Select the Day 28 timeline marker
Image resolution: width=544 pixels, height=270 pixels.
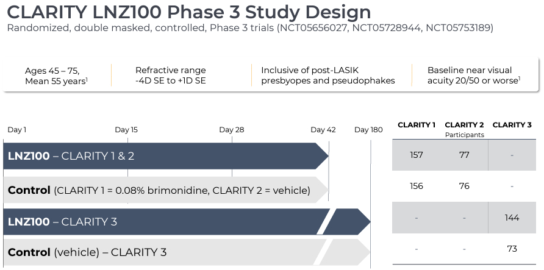[x=232, y=130]
